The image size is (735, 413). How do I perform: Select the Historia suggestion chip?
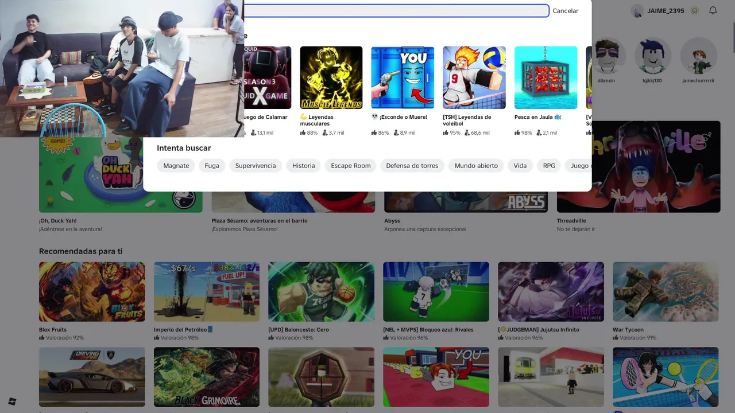pyautogui.click(x=303, y=166)
